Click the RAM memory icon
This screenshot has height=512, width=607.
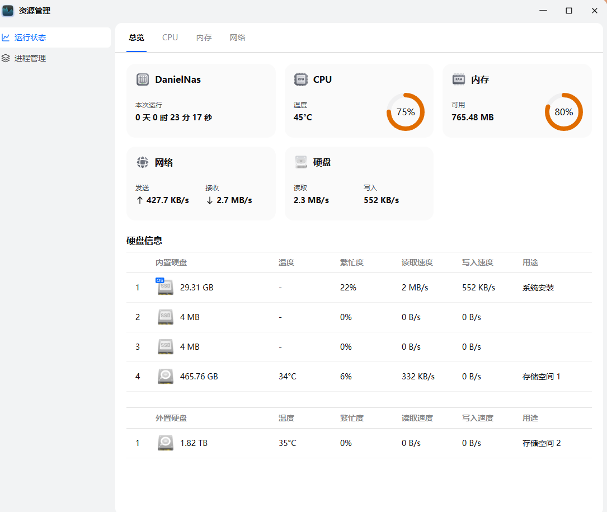pos(459,79)
